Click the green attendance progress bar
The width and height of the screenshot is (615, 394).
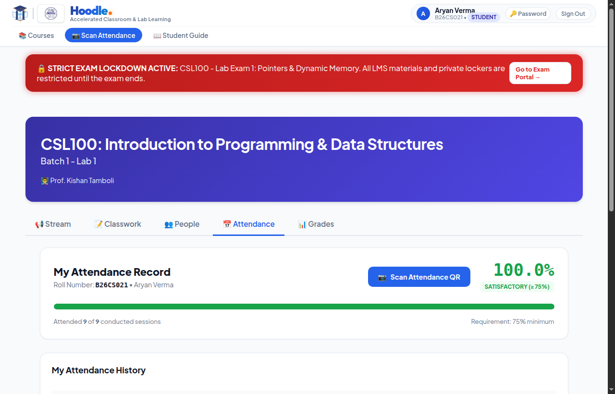[304, 307]
